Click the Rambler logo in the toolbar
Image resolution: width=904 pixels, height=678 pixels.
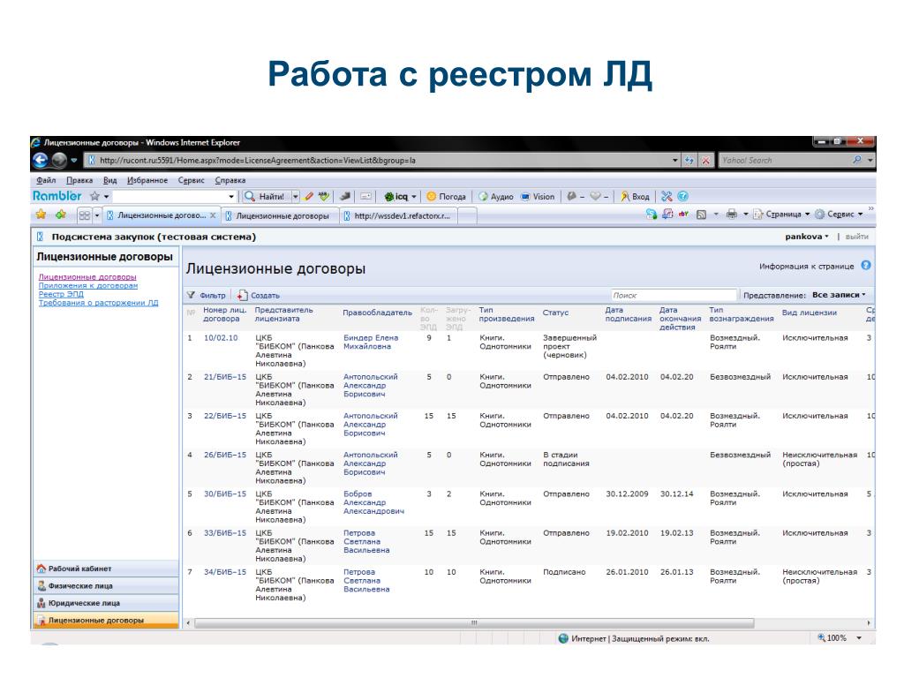click(57, 196)
